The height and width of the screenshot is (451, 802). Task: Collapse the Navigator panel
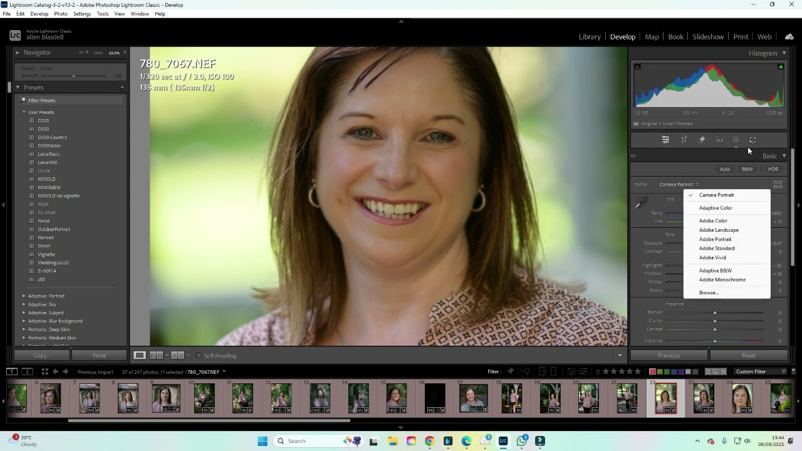pos(18,53)
